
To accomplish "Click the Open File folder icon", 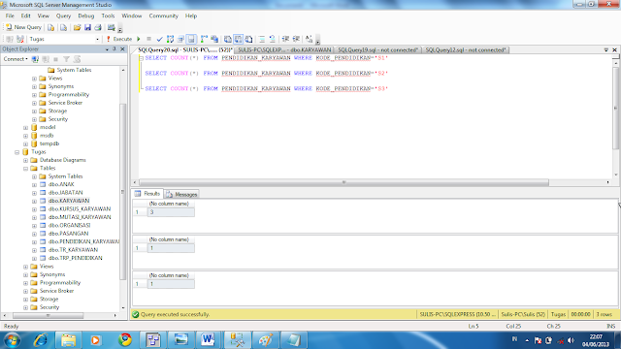I will point(77,27).
